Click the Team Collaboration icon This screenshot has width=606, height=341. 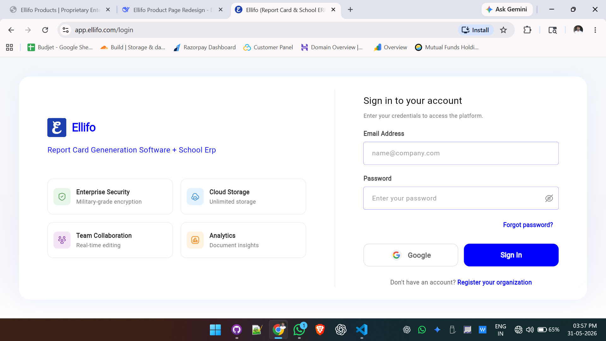pos(62,240)
